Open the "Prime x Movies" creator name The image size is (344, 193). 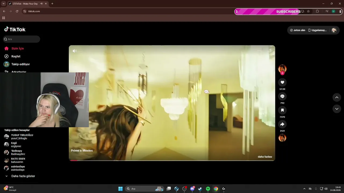point(82,151)
